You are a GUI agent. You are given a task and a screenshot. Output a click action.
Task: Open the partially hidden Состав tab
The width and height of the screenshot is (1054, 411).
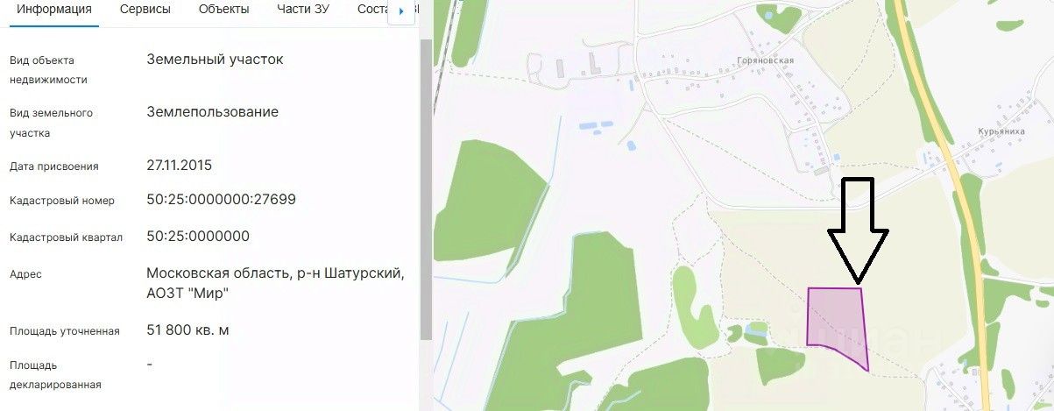374,10
